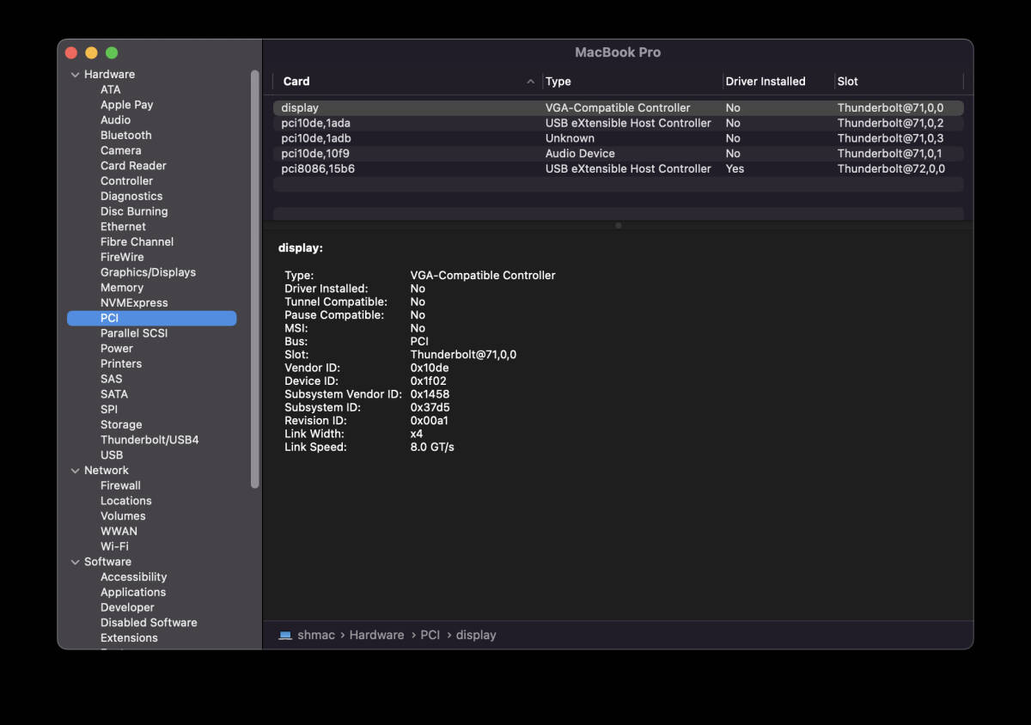1031x725 pixels.
Task: Click the laptop icon in the path bar
Action: [285, 635]
